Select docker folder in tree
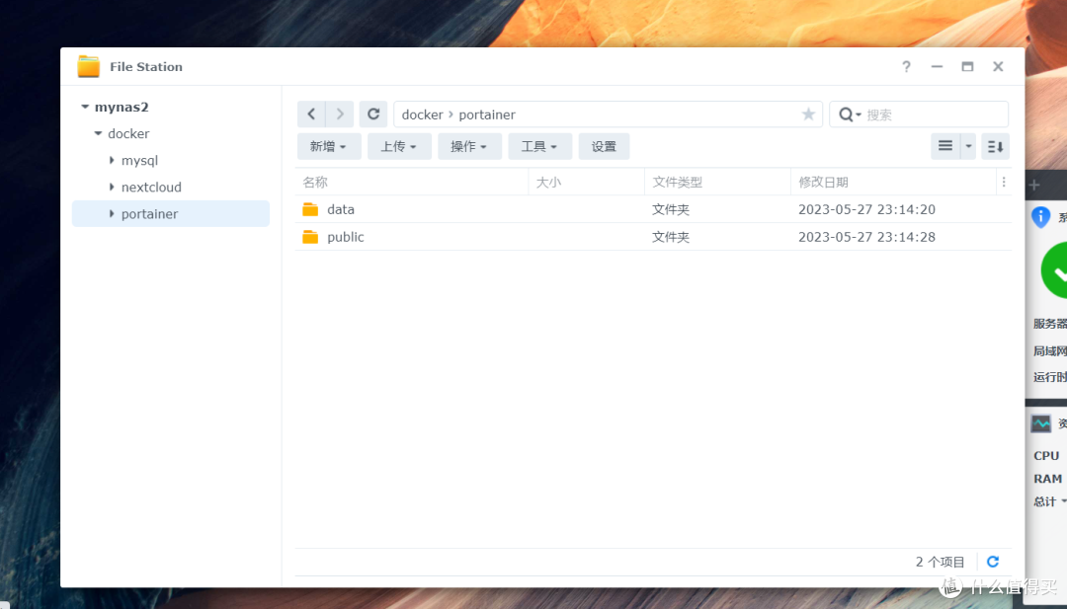1067x609 pixels. click(x=128, y=133)
